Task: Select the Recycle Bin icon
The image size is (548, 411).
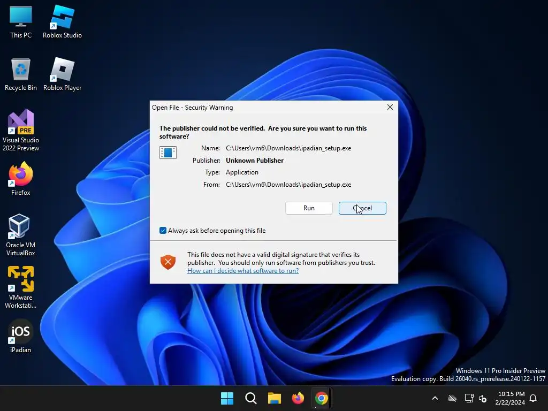Action: [x=21, y=74]
